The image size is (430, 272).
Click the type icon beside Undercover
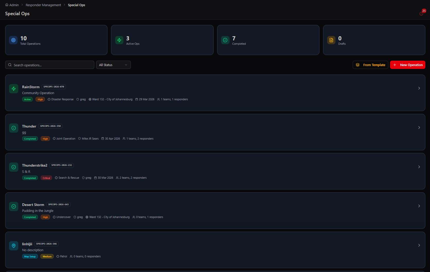[54, 217]
